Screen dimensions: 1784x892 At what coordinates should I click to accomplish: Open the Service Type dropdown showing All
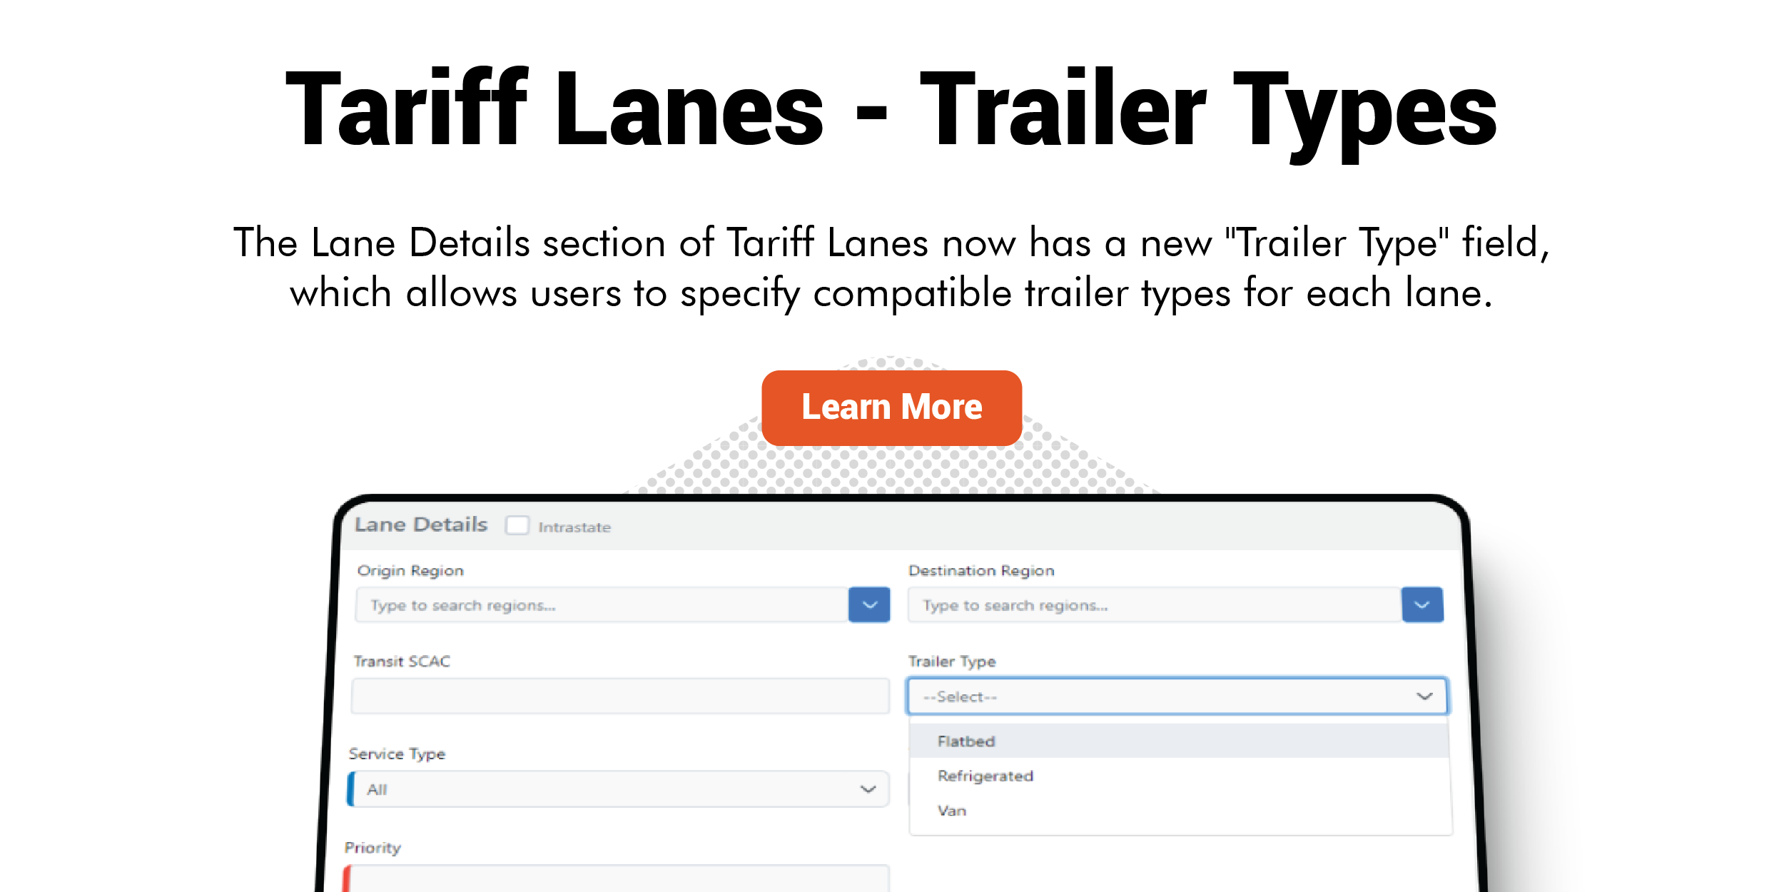point(618,789)
